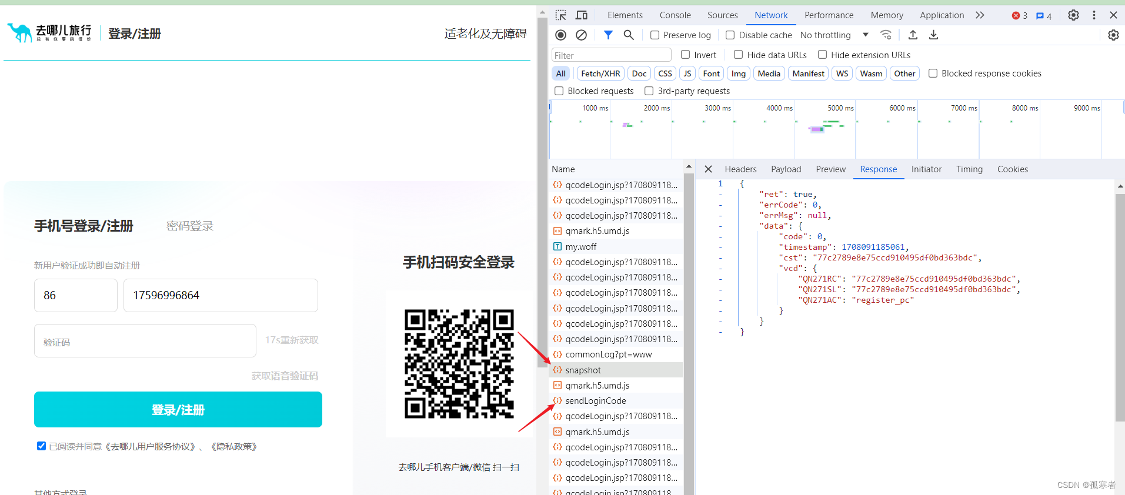Image resolution: width=1125 pixels, height=495 pixels.
Task: Select the commonLog?pt=www request row
Action: (616, 354)
